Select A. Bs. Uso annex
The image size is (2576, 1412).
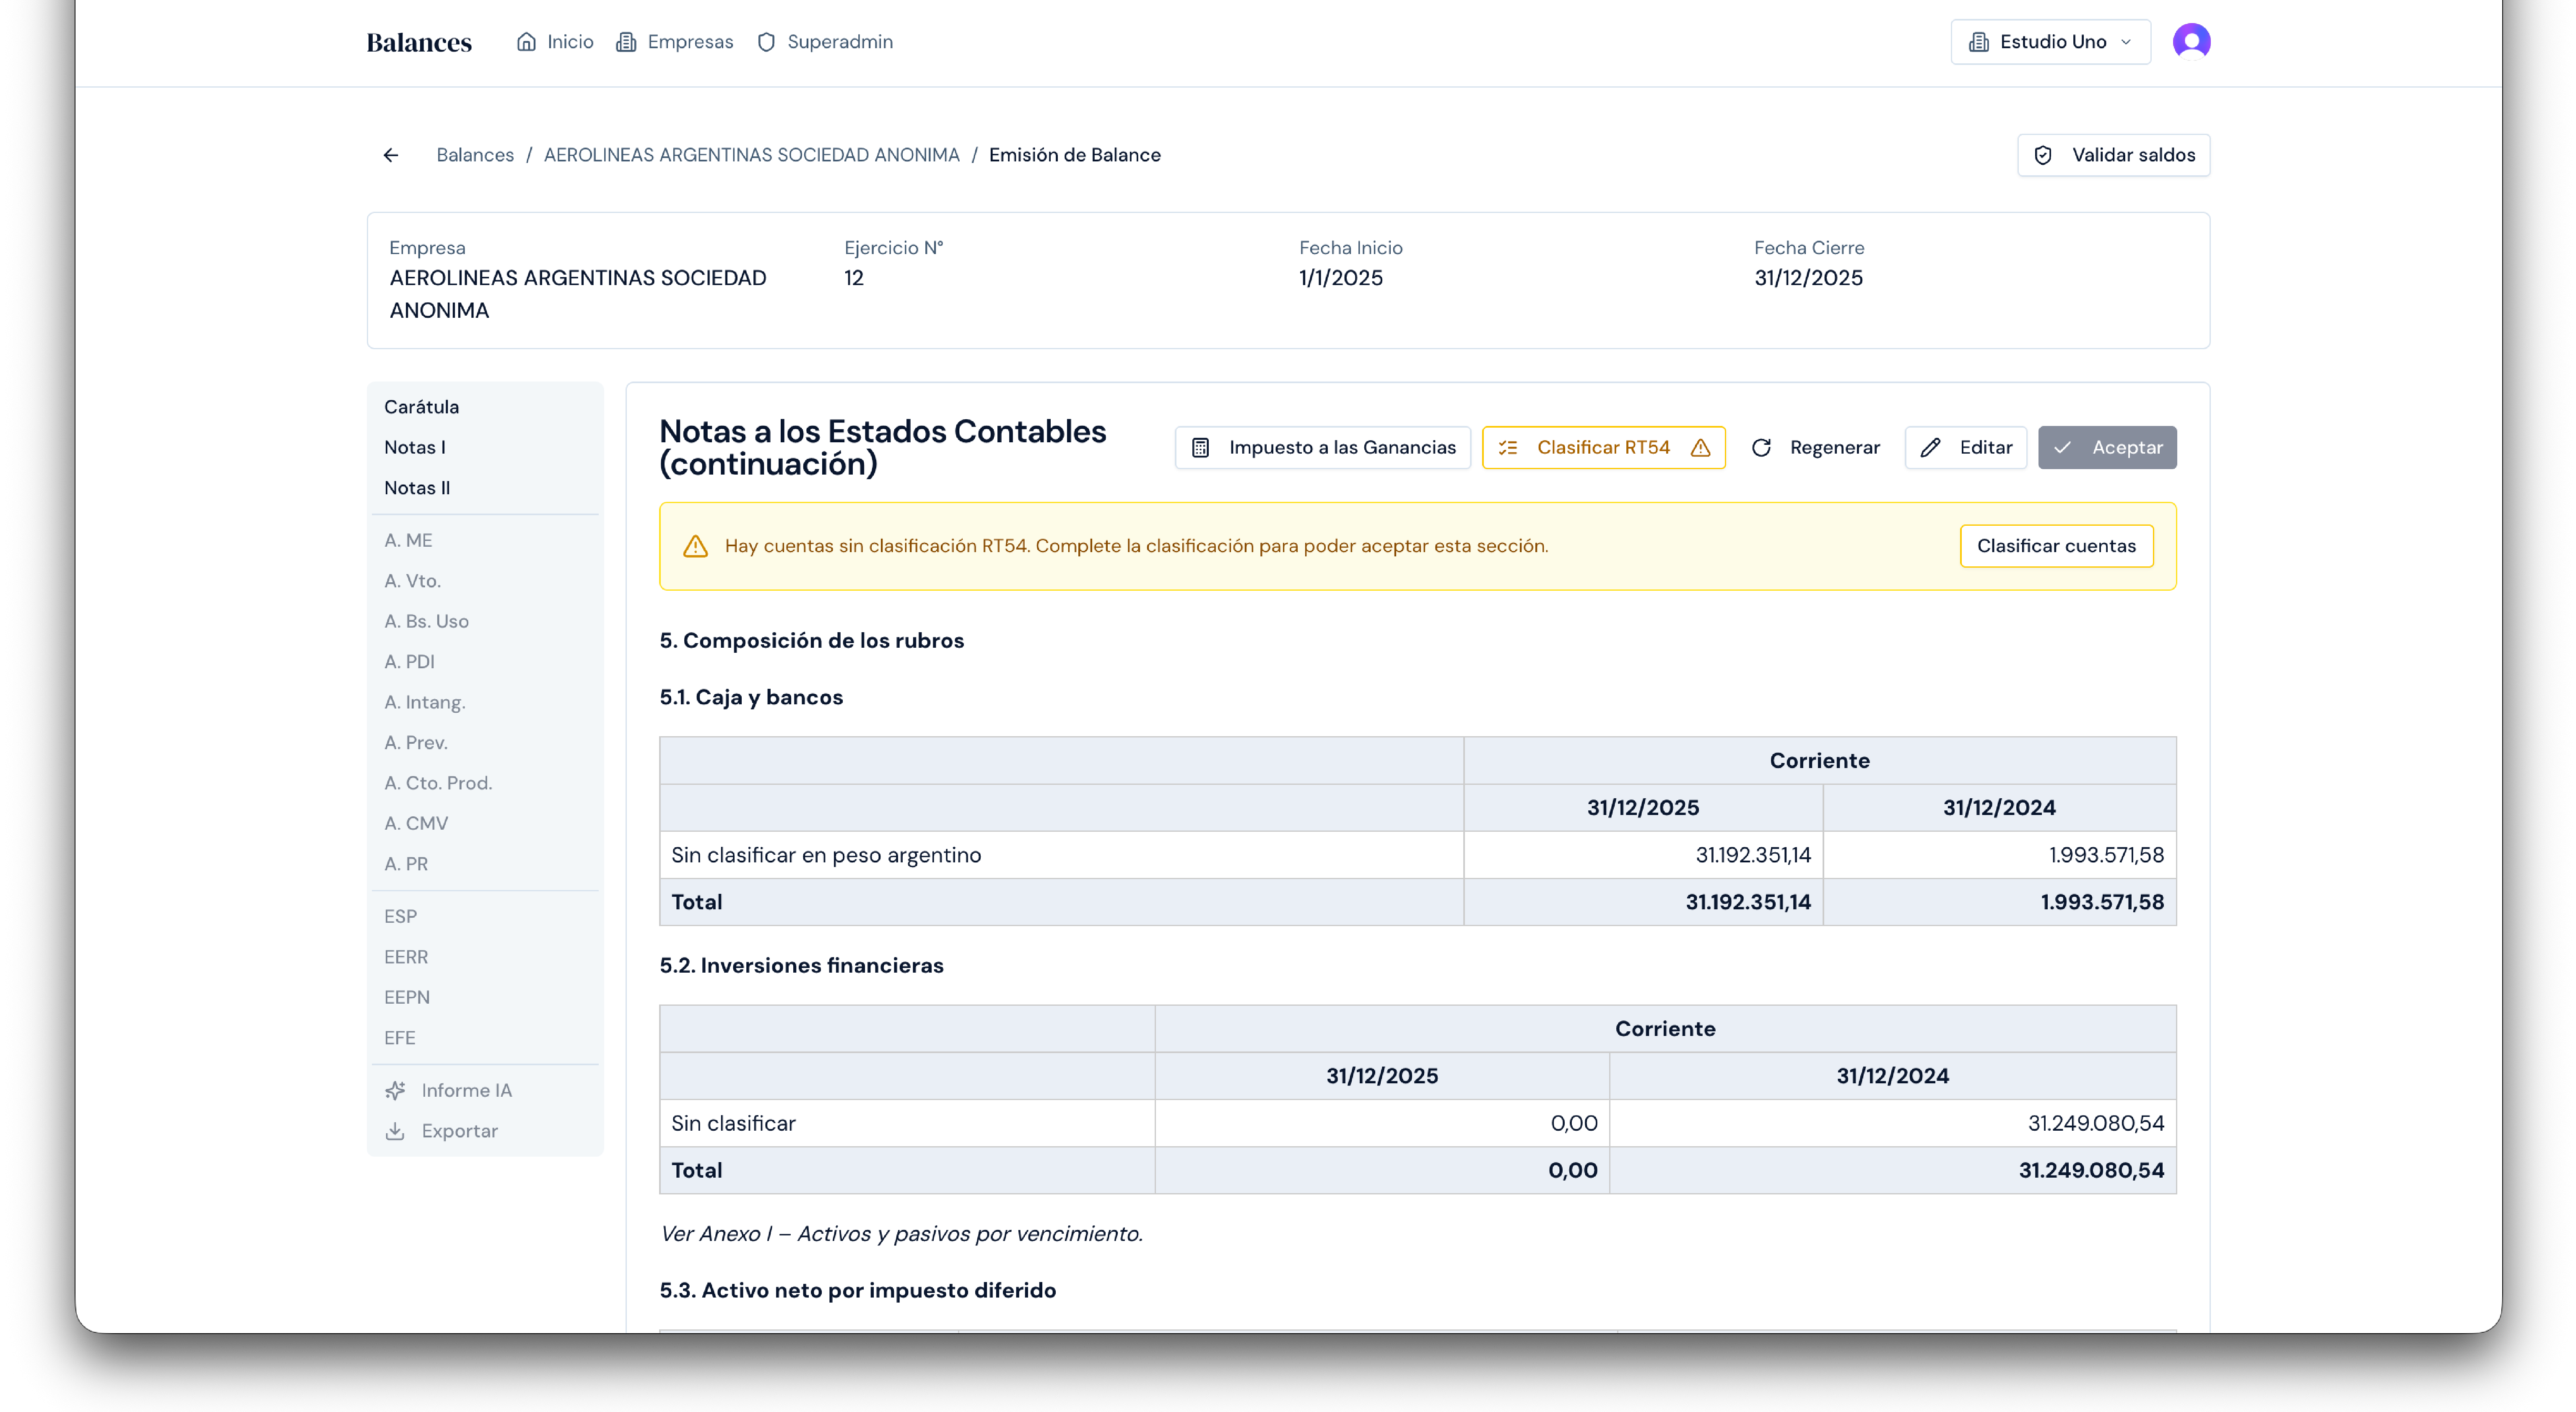427,621
